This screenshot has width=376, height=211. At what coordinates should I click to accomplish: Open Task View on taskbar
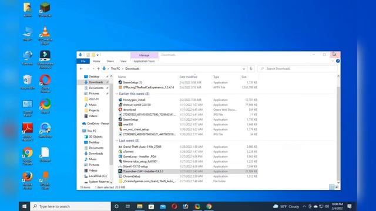(x=128, y=206)
